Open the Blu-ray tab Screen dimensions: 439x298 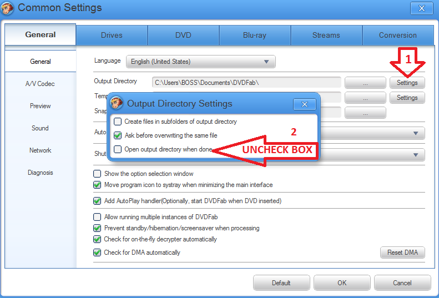point(255,36)
